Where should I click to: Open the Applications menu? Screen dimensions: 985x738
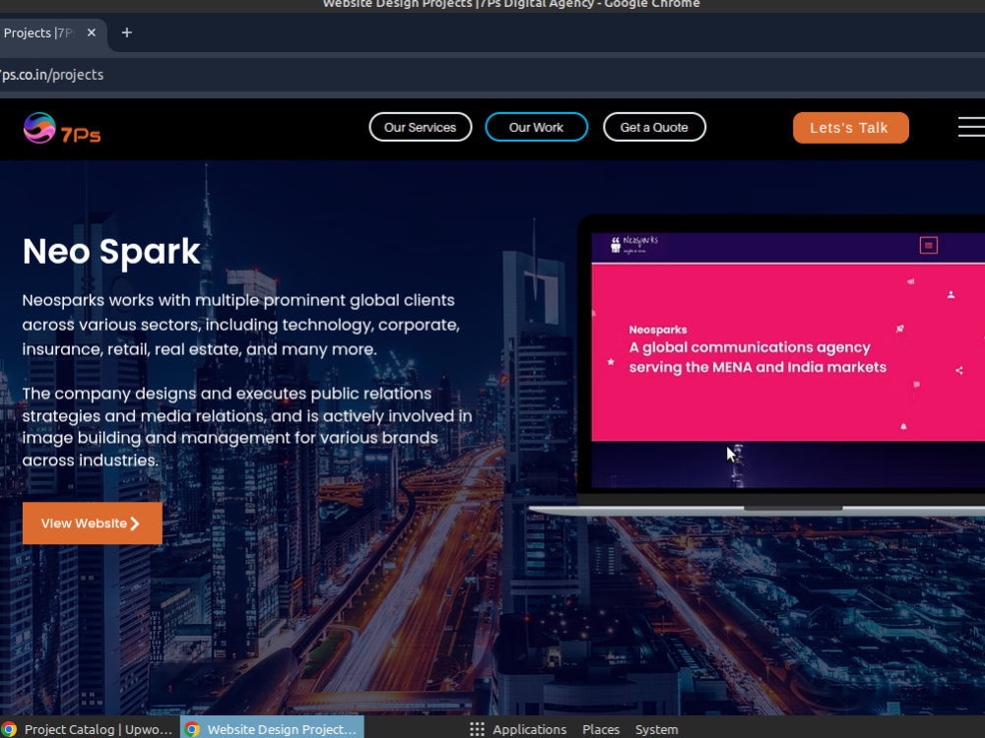(529, 729)
